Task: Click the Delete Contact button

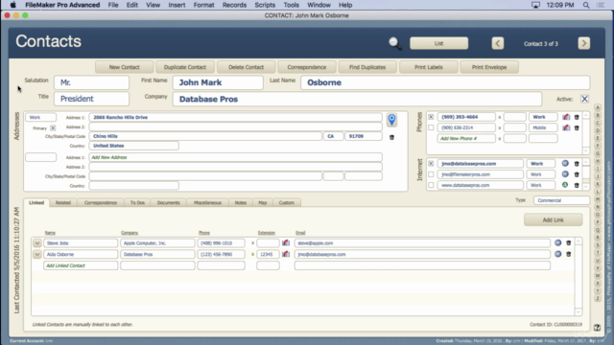Action: click(x=246, y=67)
